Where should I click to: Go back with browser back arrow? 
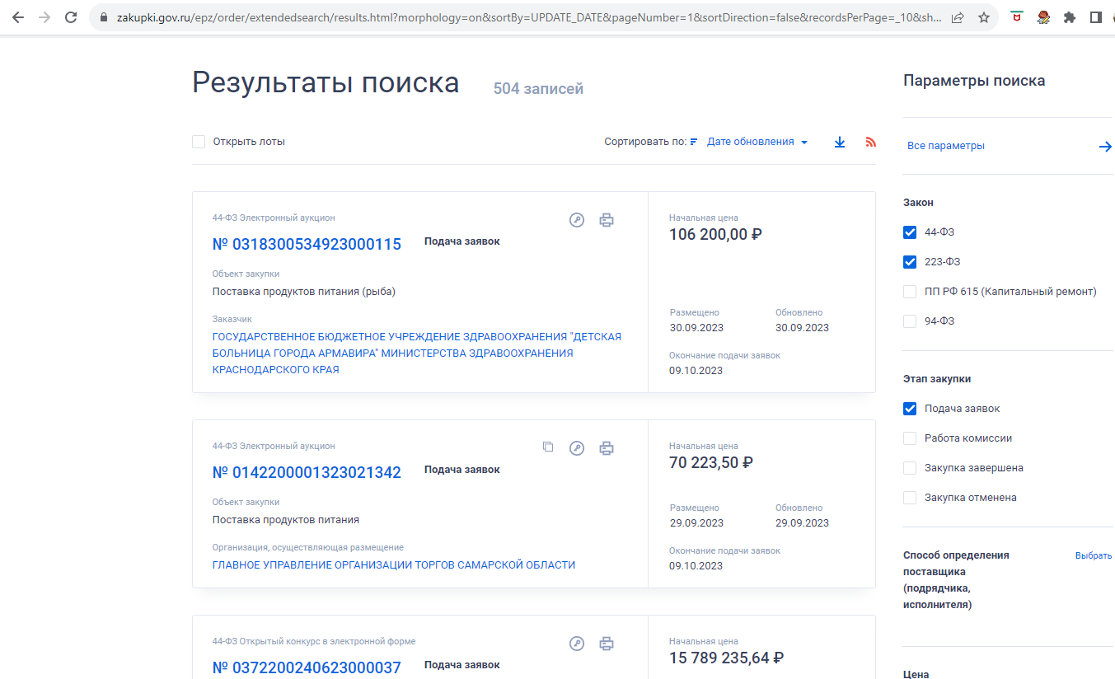click(x=18, y=17)
